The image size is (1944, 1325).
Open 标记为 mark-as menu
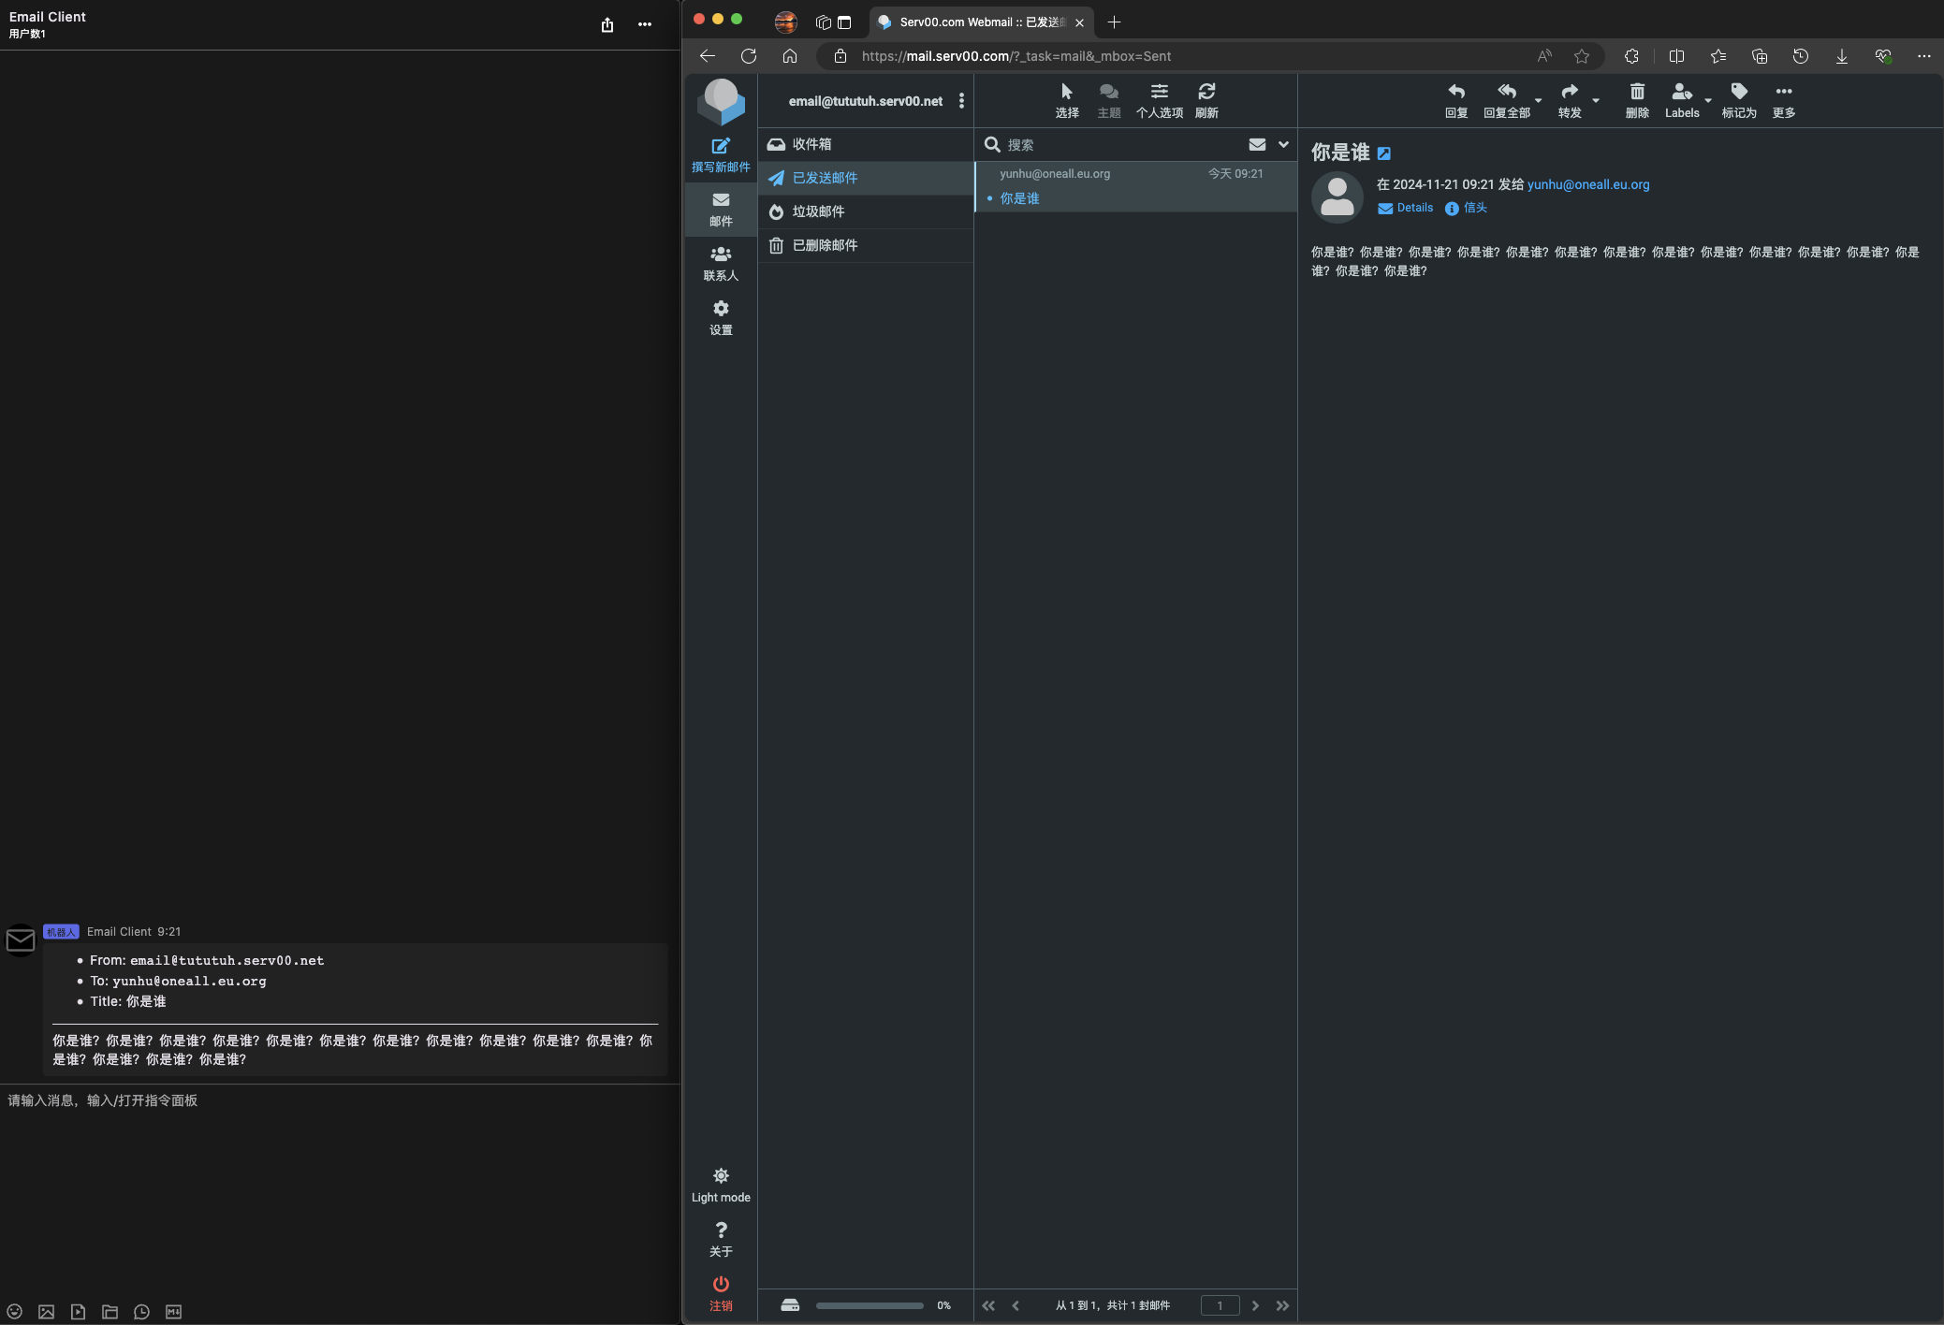pos(1739,101)
